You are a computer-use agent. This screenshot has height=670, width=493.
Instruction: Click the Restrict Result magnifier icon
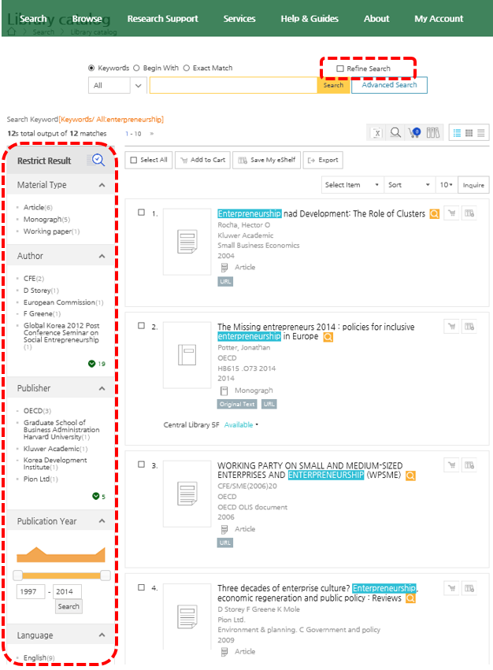(98, 161)
